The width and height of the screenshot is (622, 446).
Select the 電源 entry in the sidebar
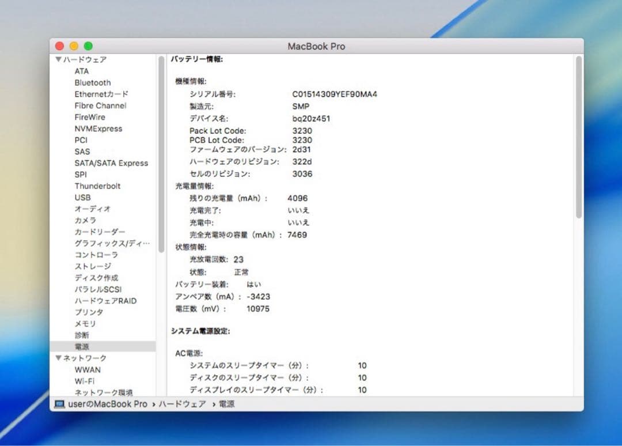82,346
